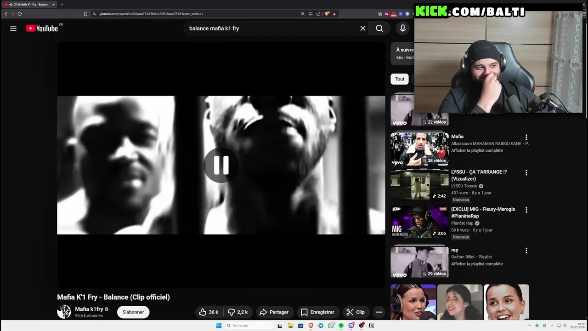Image resolution: width=588 pixels, height=331 pixels.
Task: Open more actions menu under video
Action: (379, 312)
